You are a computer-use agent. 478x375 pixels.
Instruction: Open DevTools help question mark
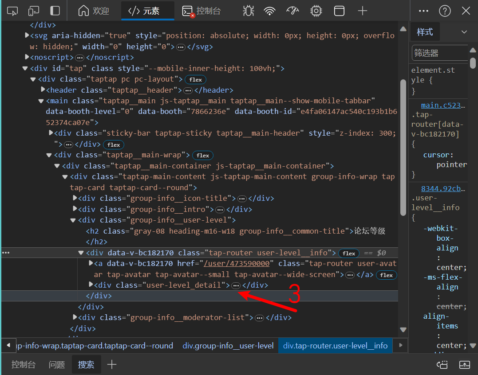pos(445,11)
